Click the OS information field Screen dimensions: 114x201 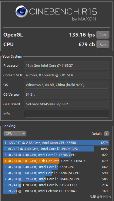67,85
